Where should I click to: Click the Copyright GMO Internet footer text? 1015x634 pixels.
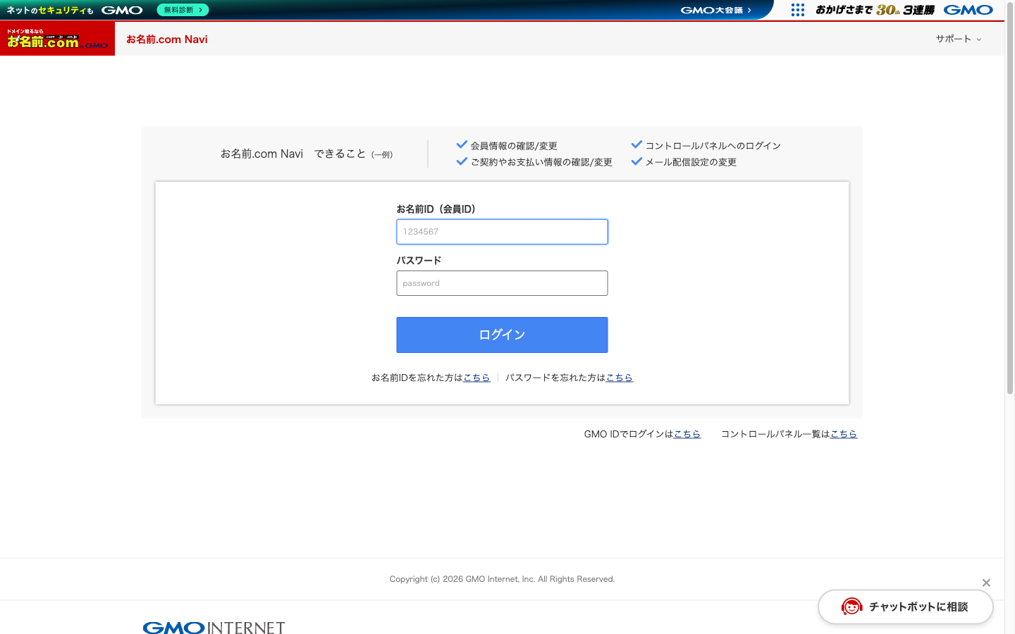point(502,579)
